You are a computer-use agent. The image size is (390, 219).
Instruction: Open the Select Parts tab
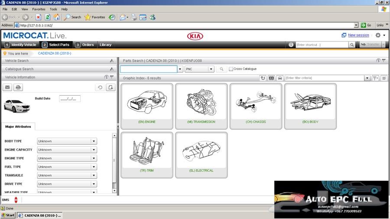tap(56, 45)
